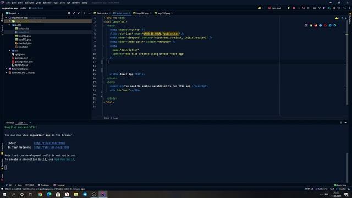Go to next highlighted problem arrow
This screenshot has height=198, width=352.
pyautogui.click(x=346, y=18)
